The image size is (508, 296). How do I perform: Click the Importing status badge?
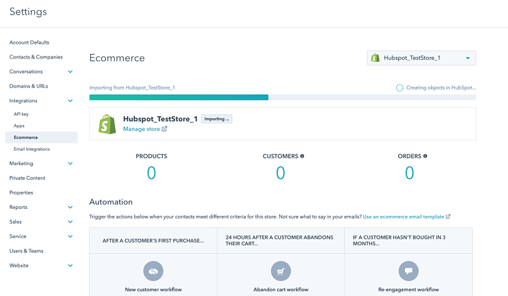(217, 119)
